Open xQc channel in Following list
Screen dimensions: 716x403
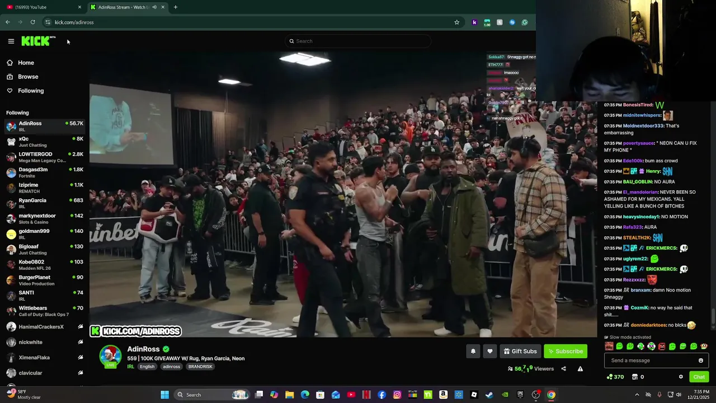45,142
